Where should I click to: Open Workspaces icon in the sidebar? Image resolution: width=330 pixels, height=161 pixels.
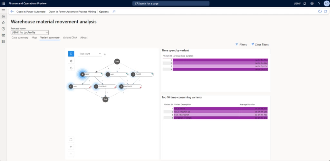coord(3,35)
